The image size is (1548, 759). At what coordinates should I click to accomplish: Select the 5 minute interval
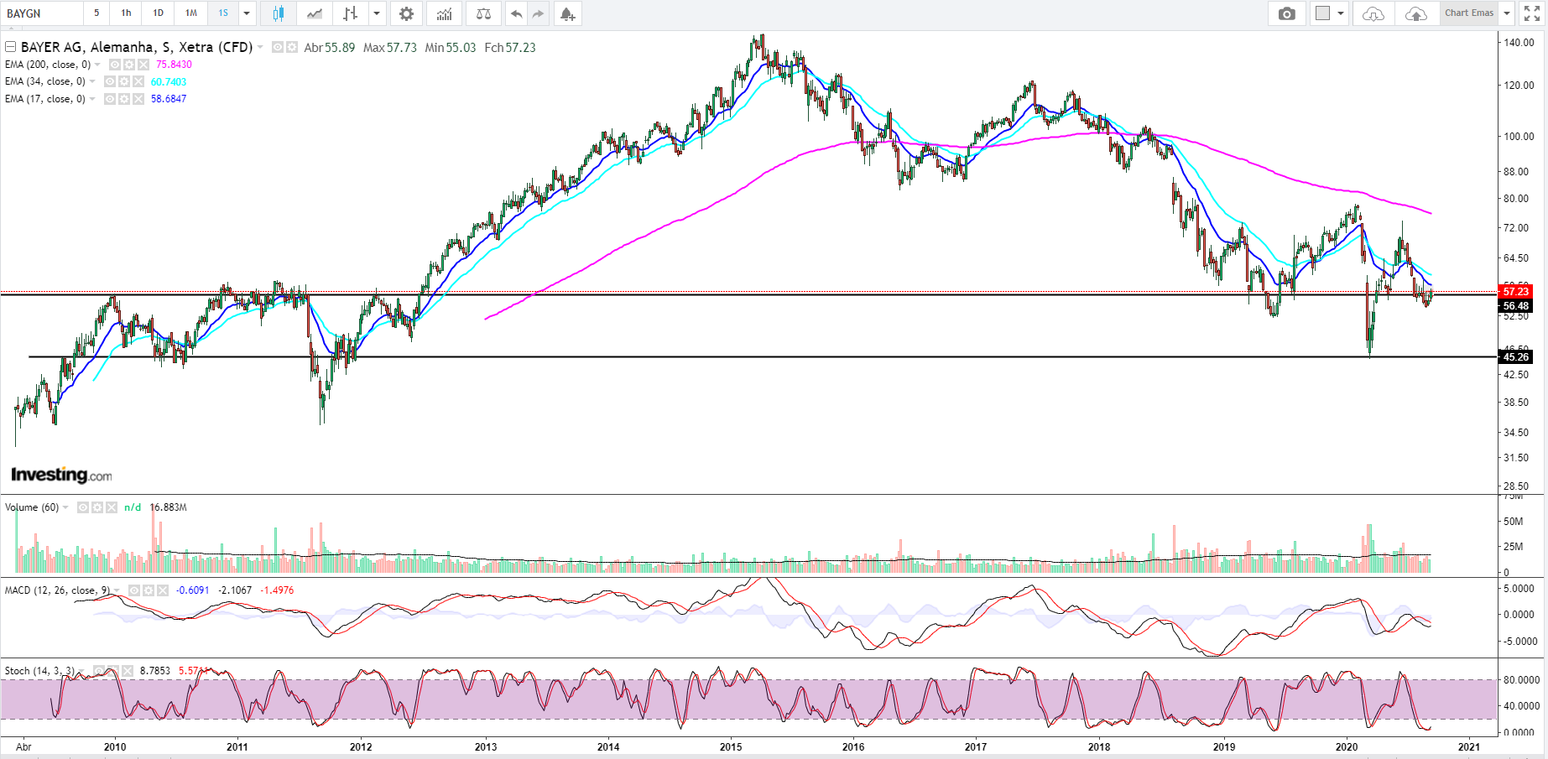[96, 13]
